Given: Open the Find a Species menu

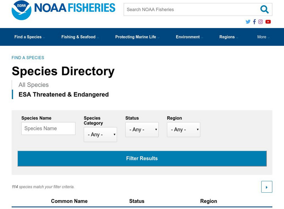Looking at the screenshot, I should click(x=29, y=37).
